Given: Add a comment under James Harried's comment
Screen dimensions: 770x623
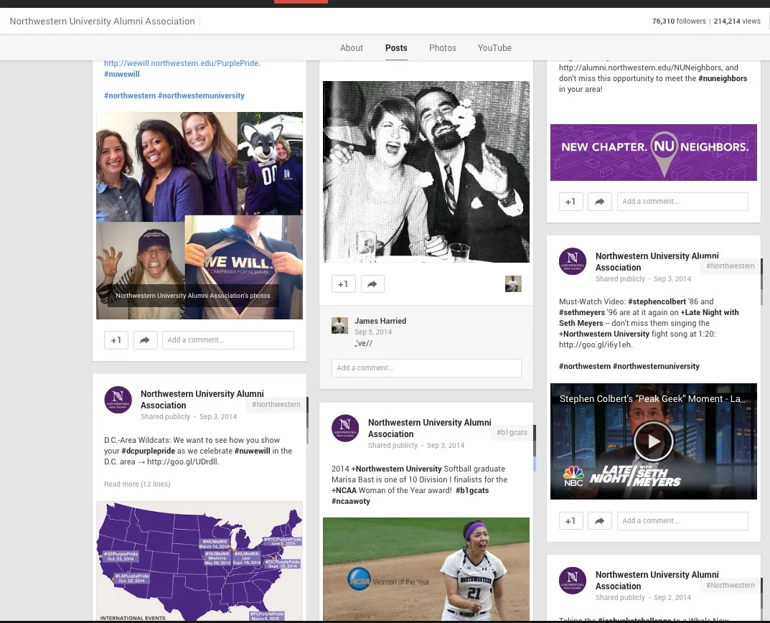Looking at the screenshot, I should 426,368.
